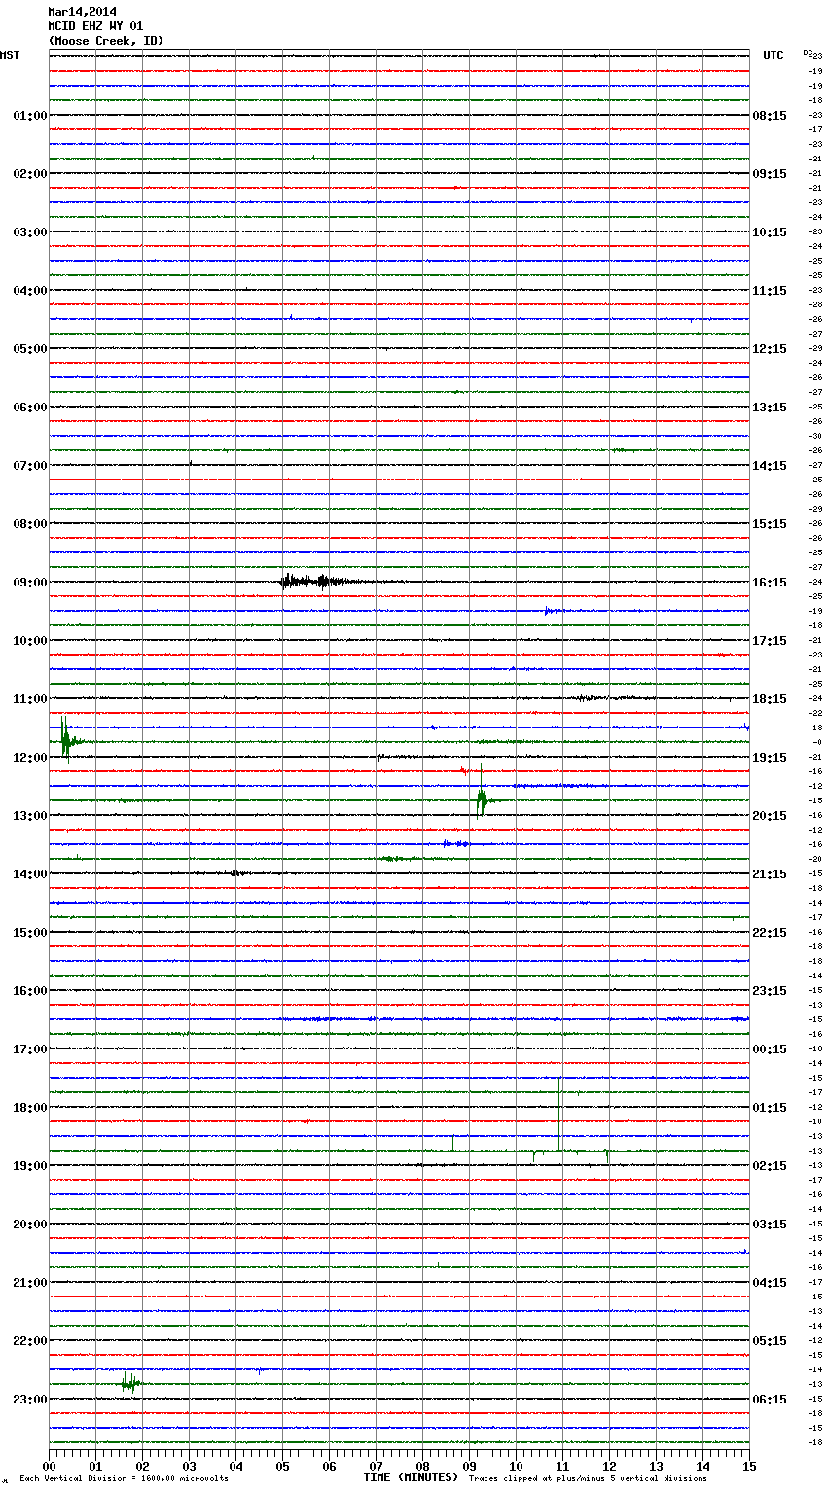Click the 11:15 UTC time label
This screenshot has width=827, height=1492.
(x=770, y=291)
